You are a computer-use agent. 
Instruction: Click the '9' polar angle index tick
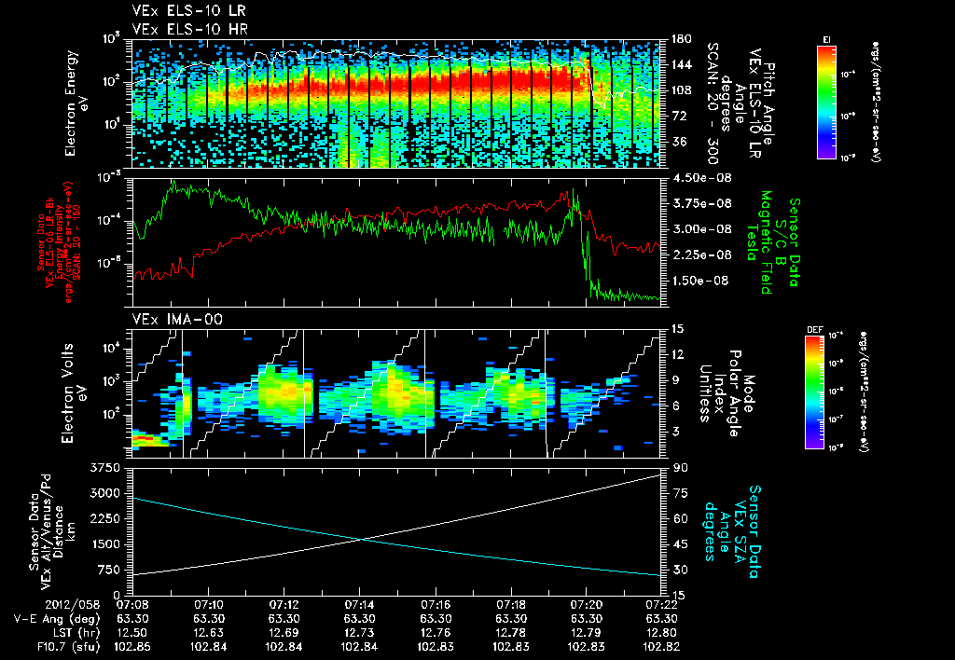[674, 380]
